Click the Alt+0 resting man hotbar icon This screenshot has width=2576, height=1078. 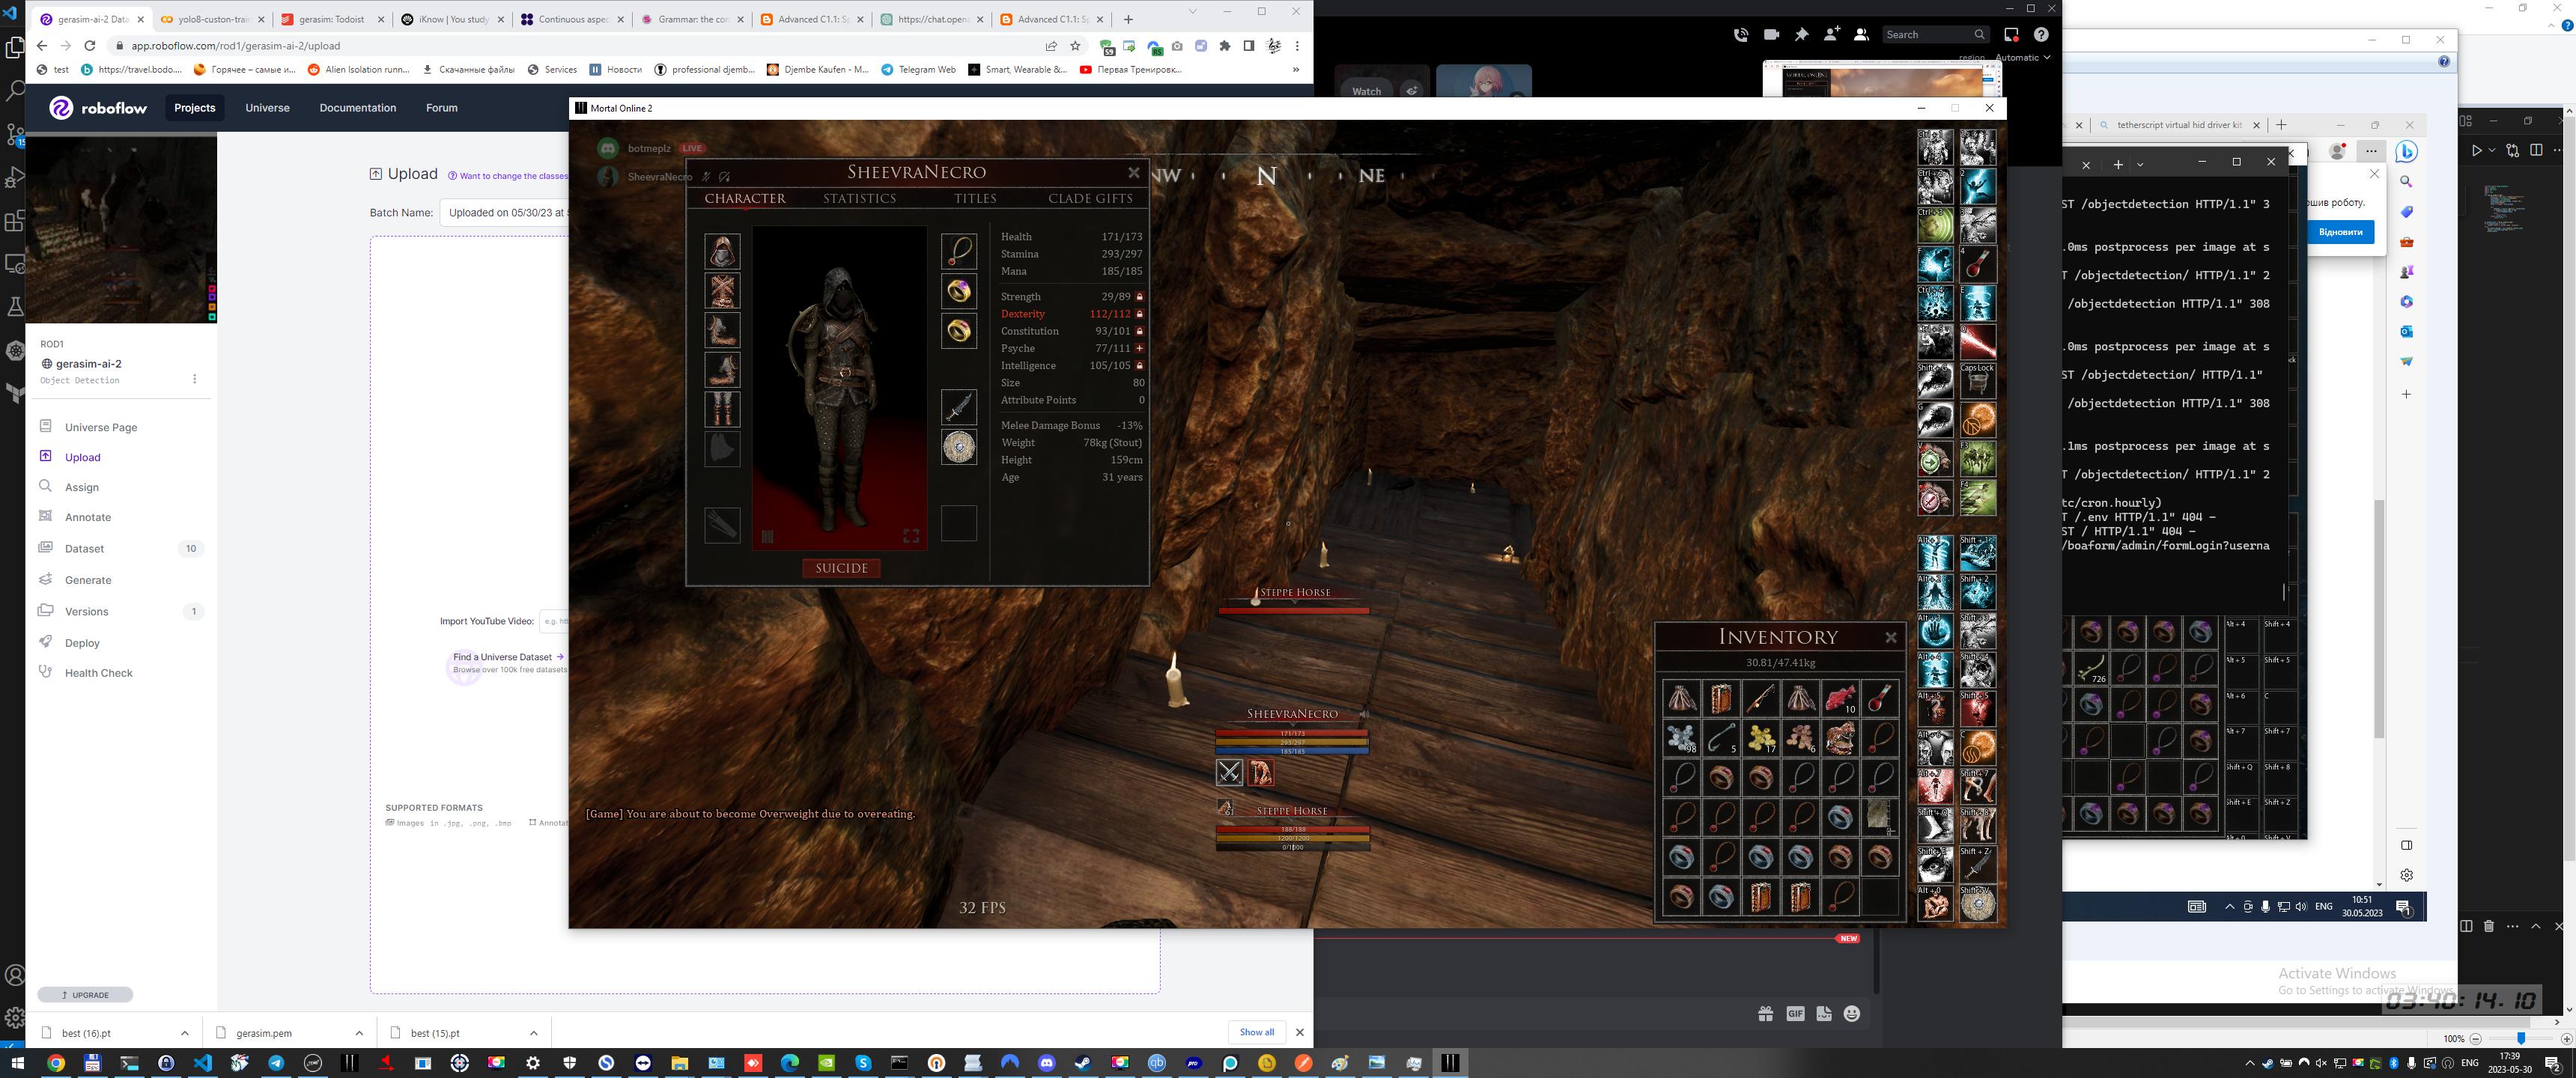click(x=1935, y=904)
